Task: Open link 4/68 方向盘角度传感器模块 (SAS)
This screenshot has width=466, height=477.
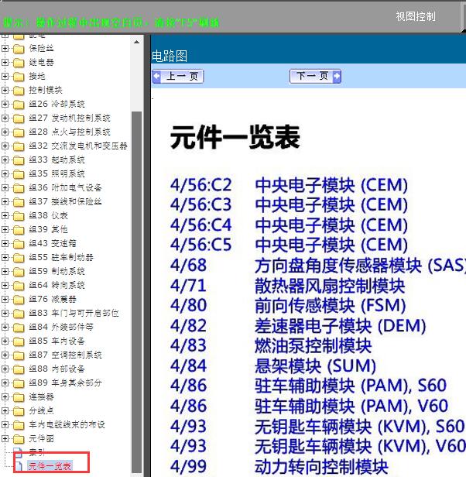Action: pyautogui.click(x=318, y=266)
